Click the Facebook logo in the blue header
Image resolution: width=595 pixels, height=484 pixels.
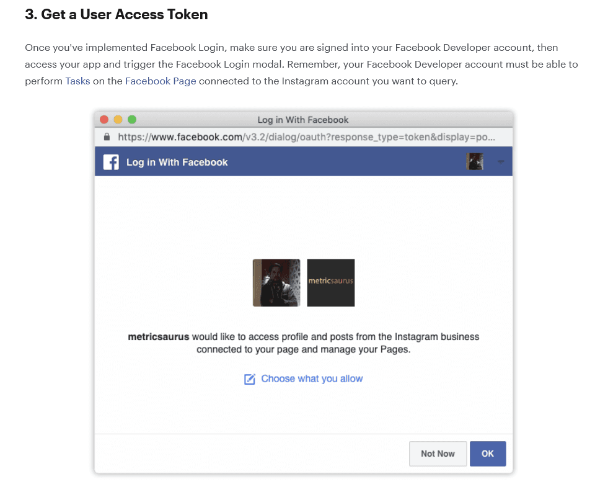tap(110, 161)
